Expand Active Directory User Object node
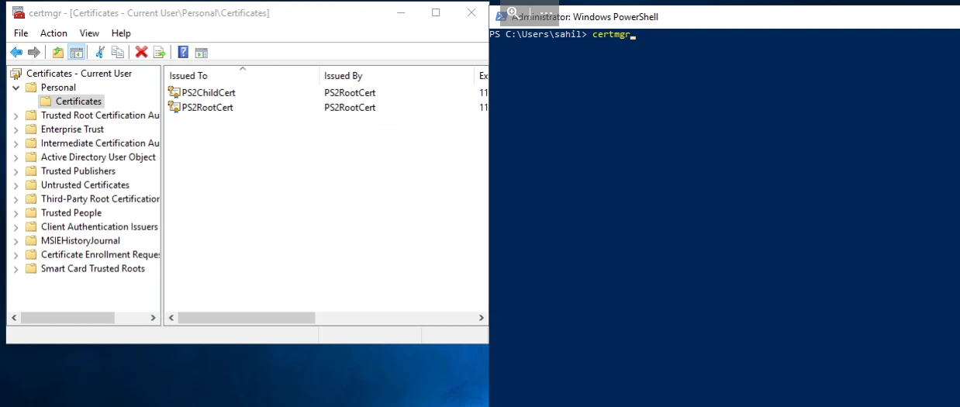 coord(16,157)
